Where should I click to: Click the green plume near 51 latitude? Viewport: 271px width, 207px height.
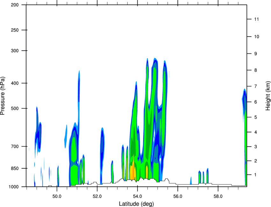click(x=74, y=155)
